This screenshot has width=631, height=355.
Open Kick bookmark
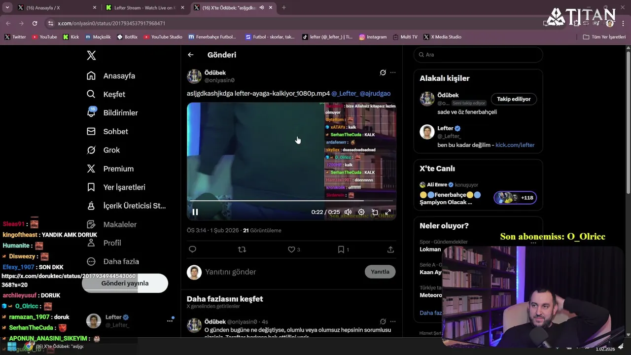pos(71,37)
